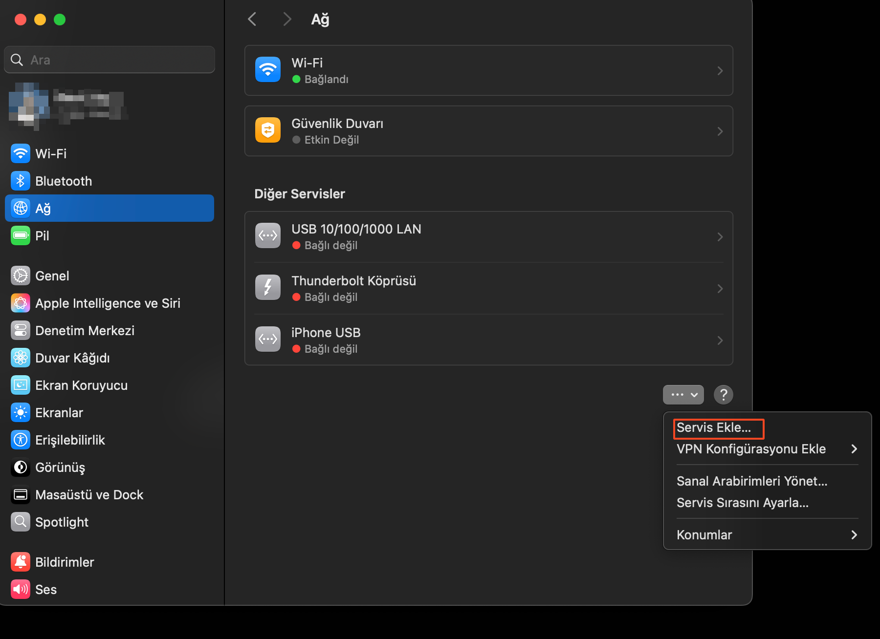Open Ekranlar settings
Image resolution: width=880 pixels, height=639 pixels.
click(110, 412)
